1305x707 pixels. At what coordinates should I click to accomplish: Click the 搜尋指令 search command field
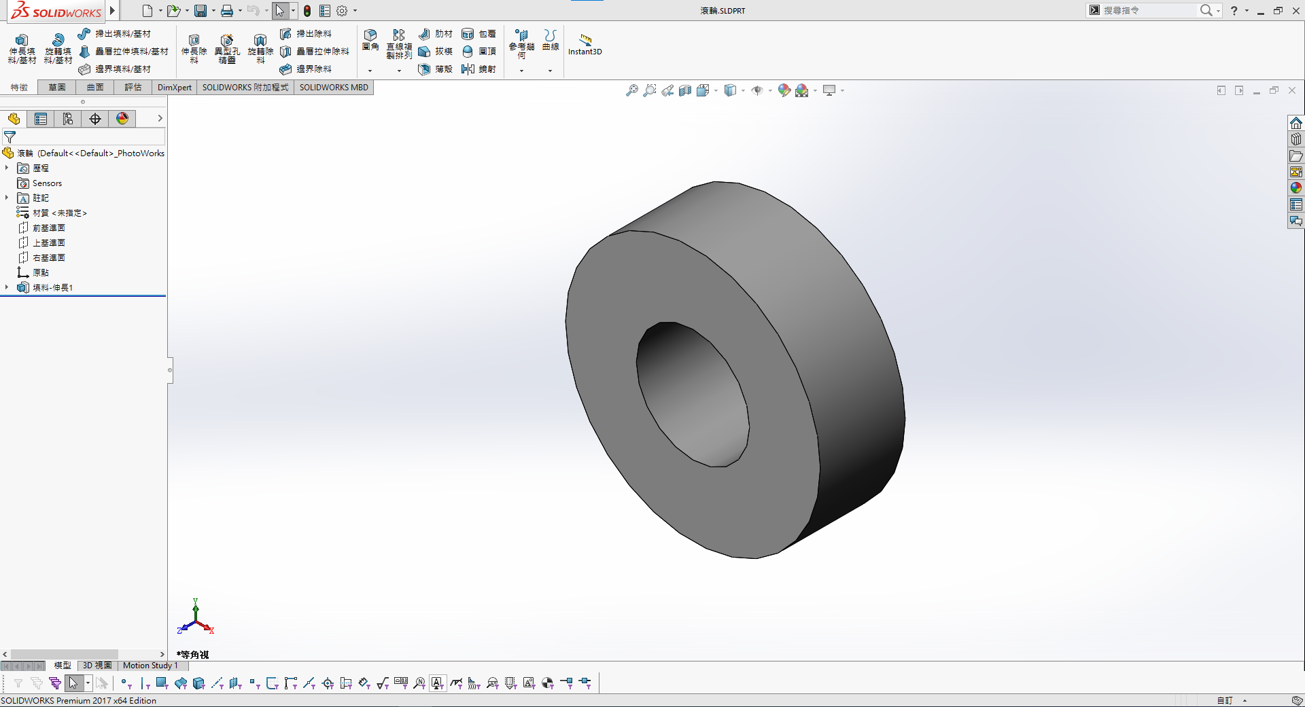click(1149, 11)
